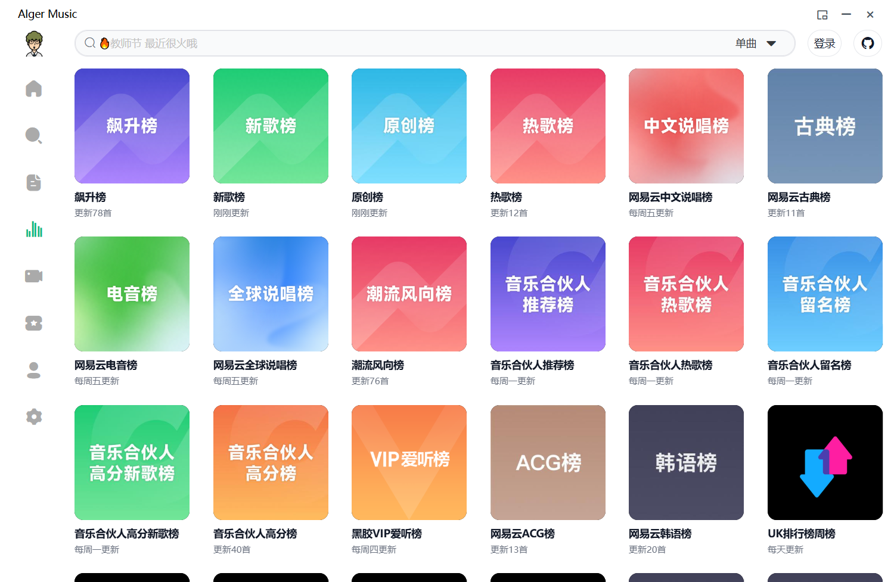Screen dimensions: 894x582
Task: Open the Search page in sidebar
Action: tap(34, 135)
